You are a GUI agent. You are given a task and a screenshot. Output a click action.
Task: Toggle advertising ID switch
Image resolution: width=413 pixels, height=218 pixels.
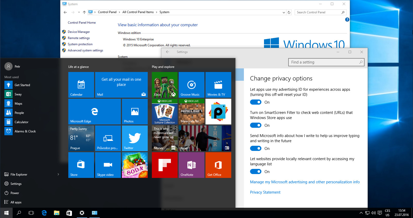pos(256,102)
